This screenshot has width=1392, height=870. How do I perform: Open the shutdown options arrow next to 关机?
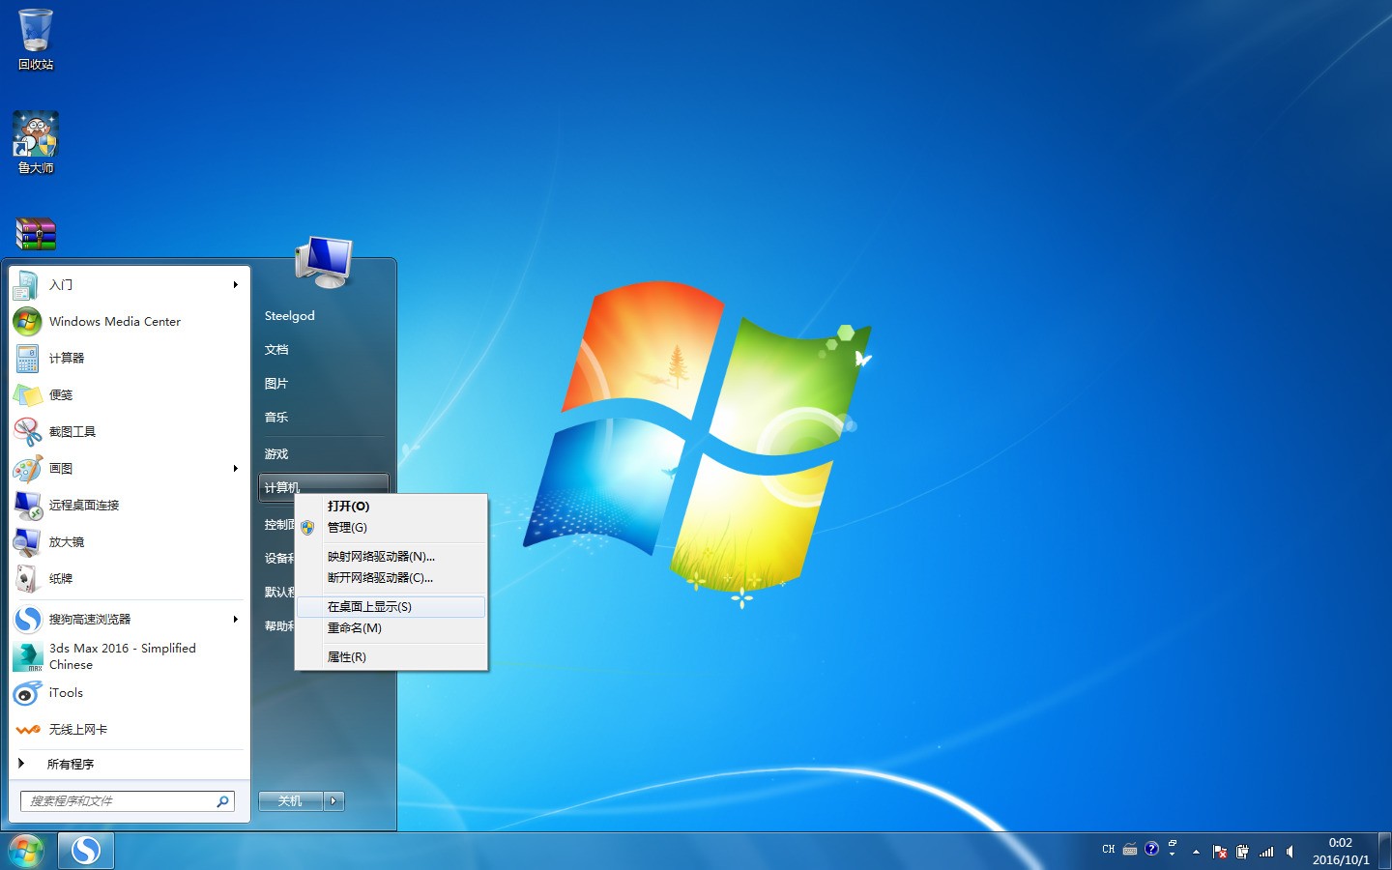[333, 800]
